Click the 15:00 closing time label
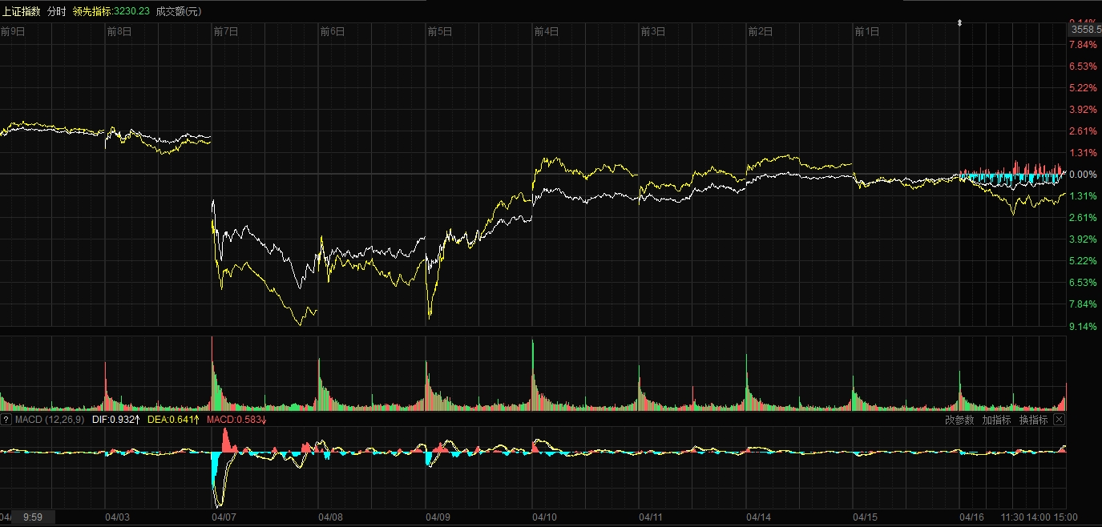Viewport: 1102px width, 527px height. (x=1065, y=517)
